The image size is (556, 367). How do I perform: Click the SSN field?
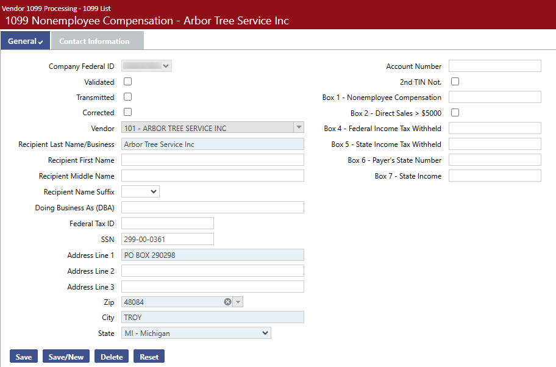[168, 239]
